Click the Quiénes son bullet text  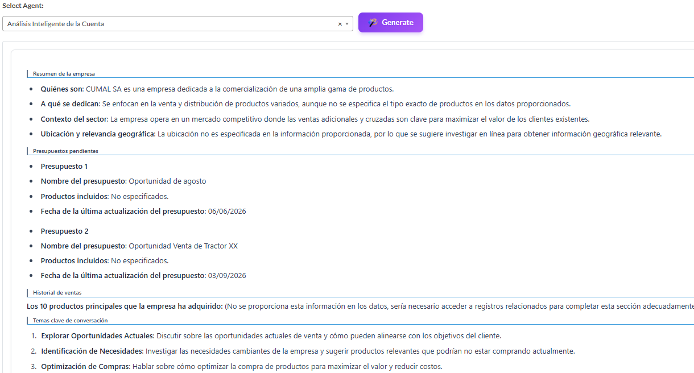tap(217, 89)
